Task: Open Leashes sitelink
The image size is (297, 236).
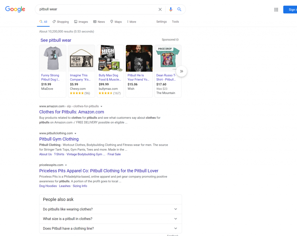Action: pos(65,186)
